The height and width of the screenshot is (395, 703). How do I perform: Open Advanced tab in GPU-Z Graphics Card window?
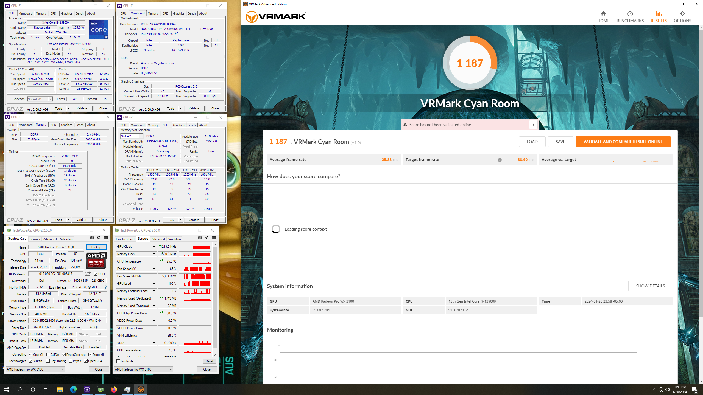(50, 239)
